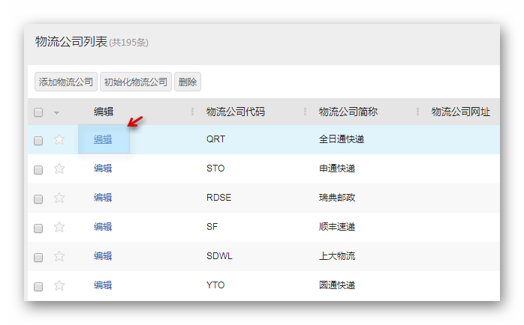Click the 删除 button
This screenshot has height=325, width=524.
click(x=188, y=82)
